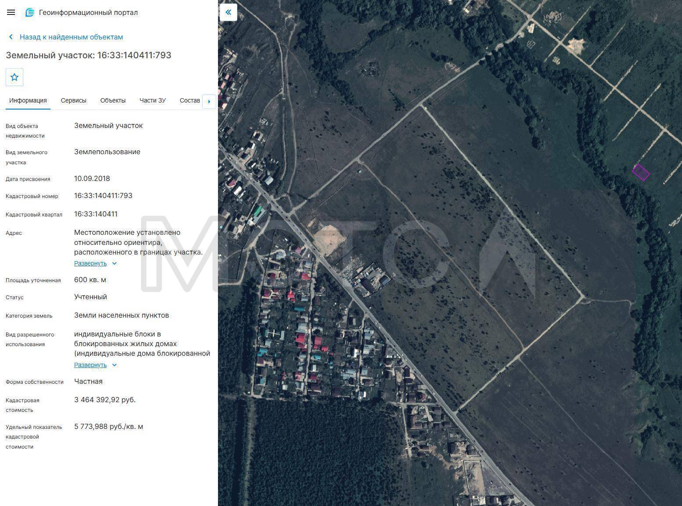
Task: Collapse the side panel with double-chevron button
Action: pos(228,12)
